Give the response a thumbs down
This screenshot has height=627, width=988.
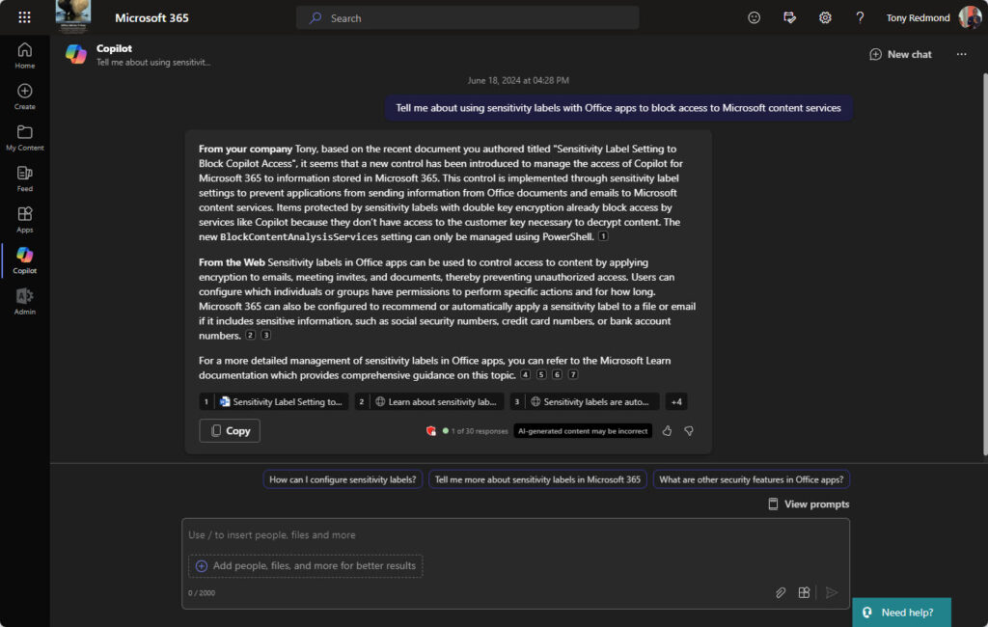[x=689, y=431]
